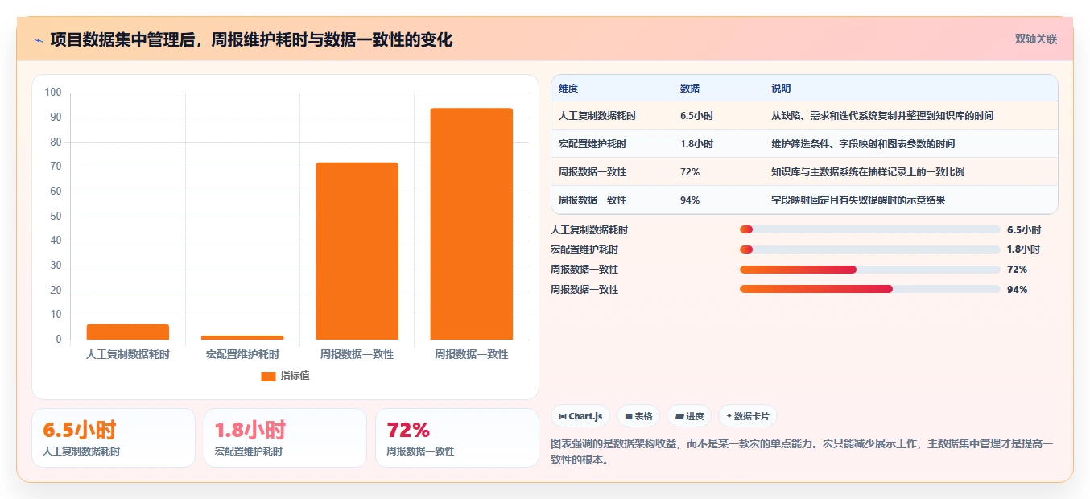Open the 6.5小时 data card
Viewport: 1090px width, 499px height.
[114, 438]
